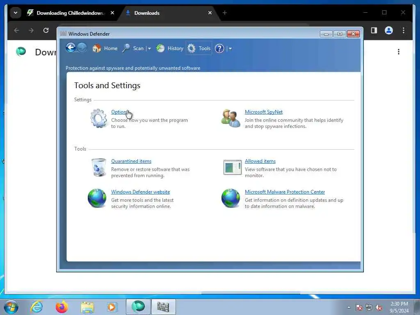The width and height of the screenshot is (420, 315).
Task: Open File Explorer from taskbar
Action: click(x=87, y=307)
